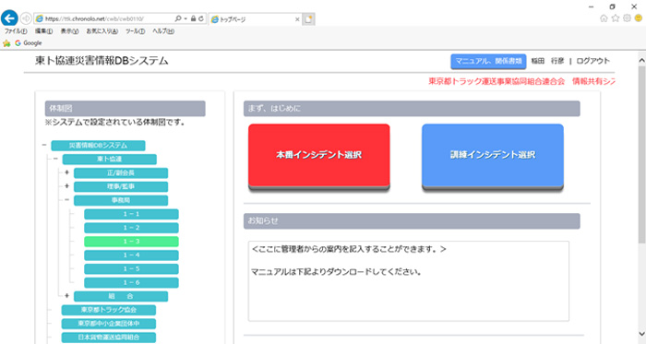Screen dimensions: 646x344
Task: Select the 1-6 tree item
Action: (131, 282)
